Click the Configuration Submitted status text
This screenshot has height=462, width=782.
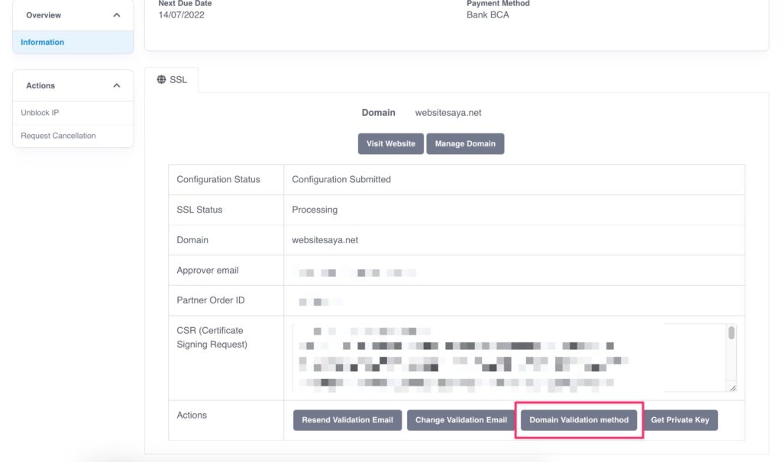(341, 179)
